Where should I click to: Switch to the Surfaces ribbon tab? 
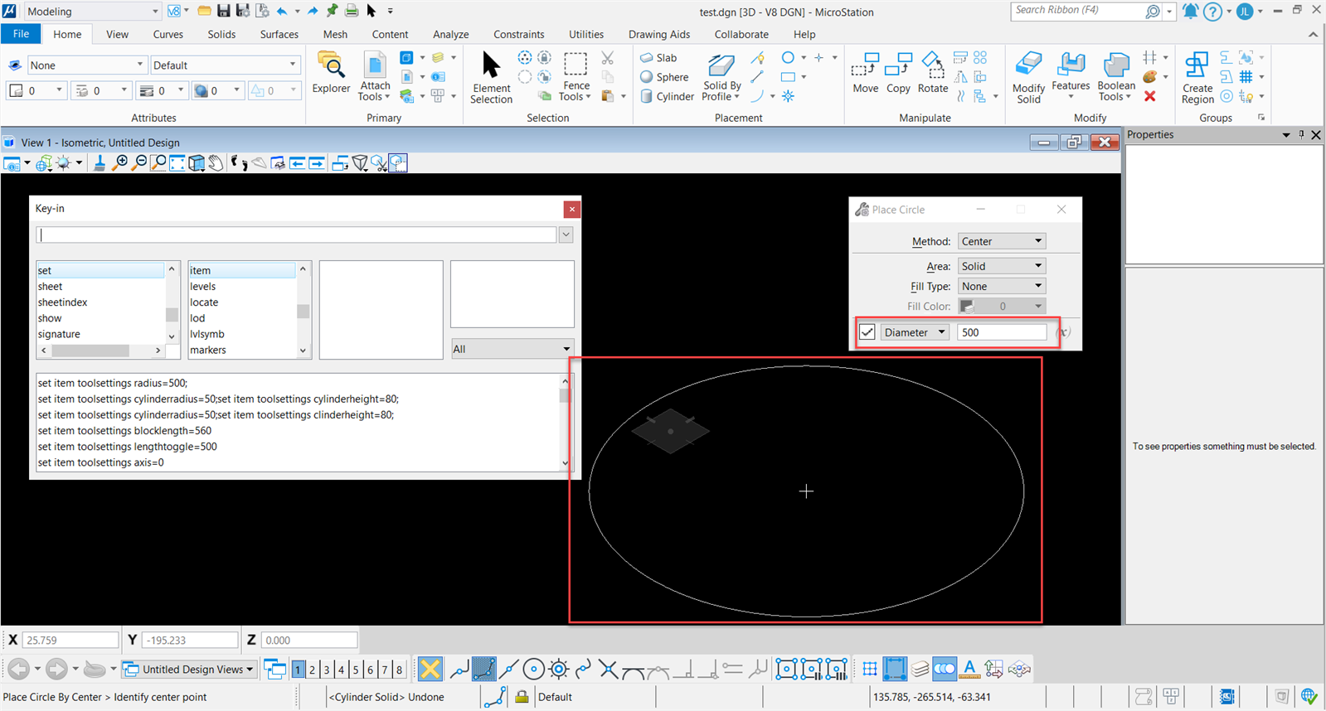point(279,34)
